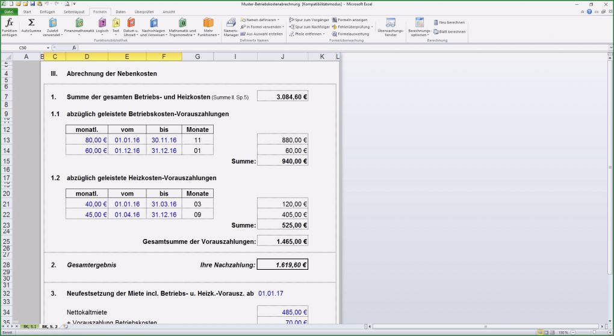The image size is (614, 336).
Task: Open the BK, S. 1 sheet tab
Action: tap(30, 326)
